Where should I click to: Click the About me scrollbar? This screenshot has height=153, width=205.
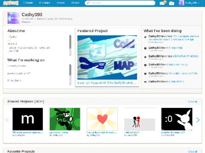(70, 45)
